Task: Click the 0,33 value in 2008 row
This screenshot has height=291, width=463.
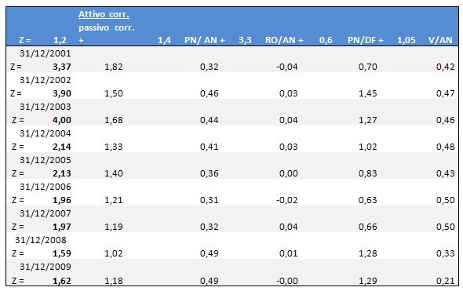Action: coord(445,253)
